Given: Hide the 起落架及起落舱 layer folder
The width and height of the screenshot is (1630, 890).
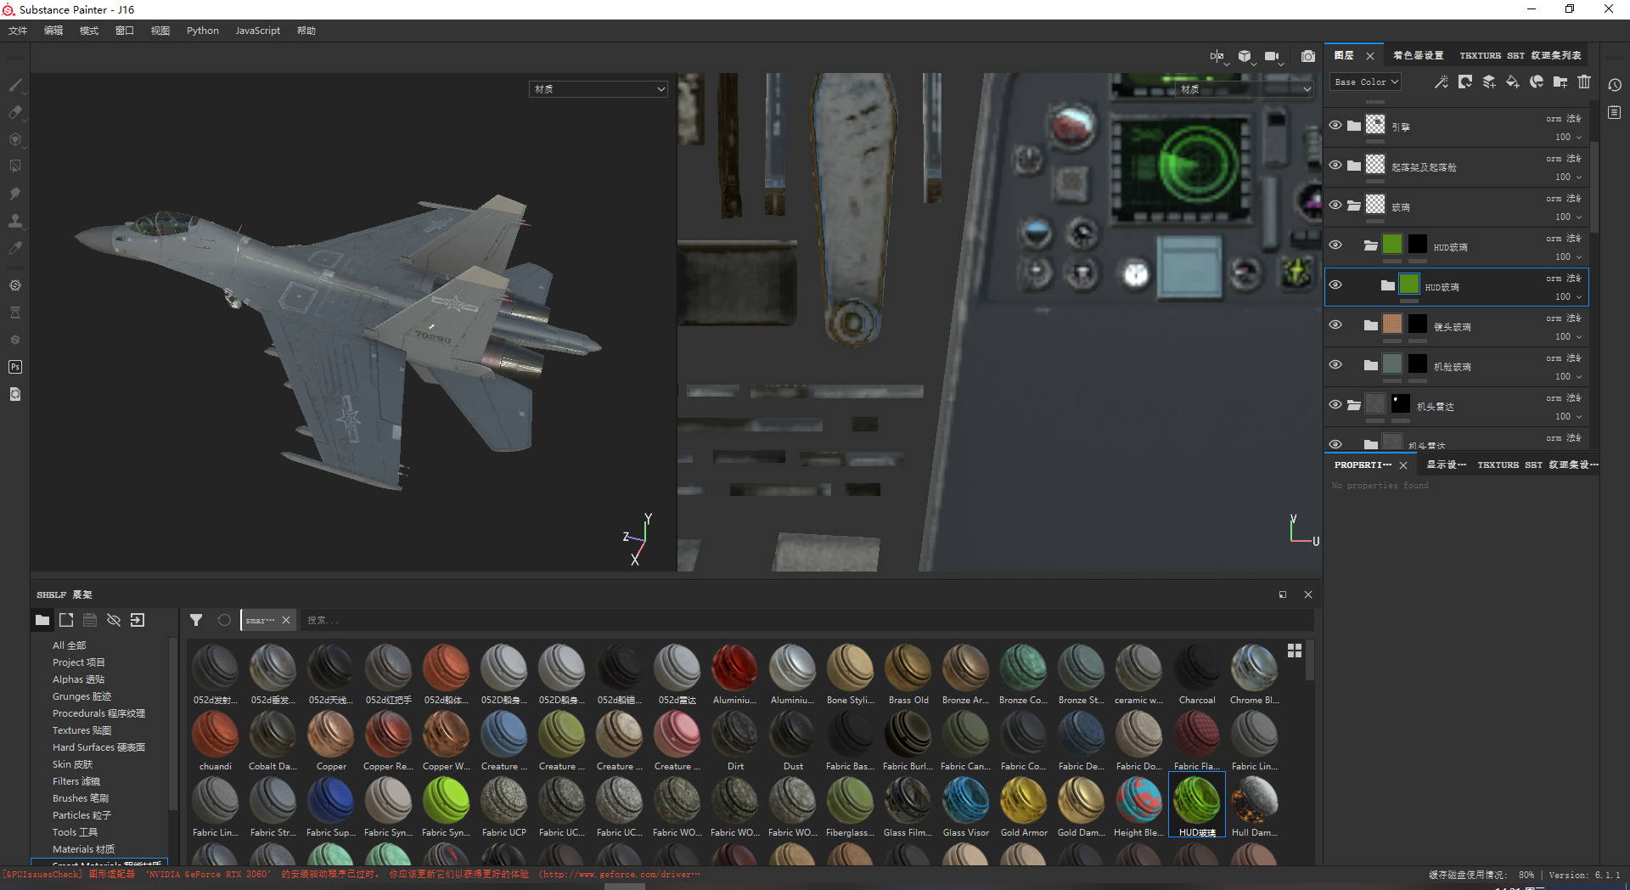Looking at the screenshot, I should 1335,165.
